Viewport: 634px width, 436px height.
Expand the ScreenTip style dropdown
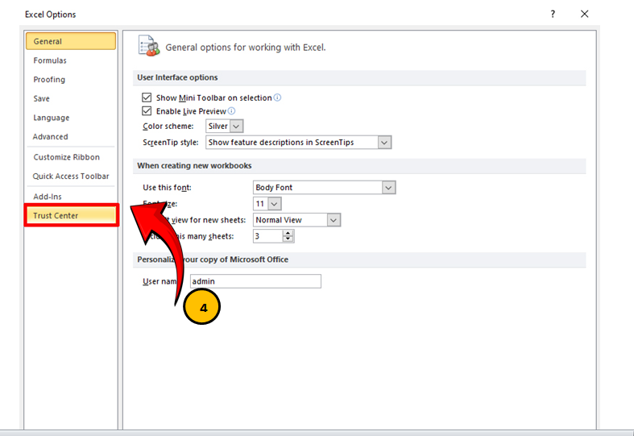(x=384, y=143)
